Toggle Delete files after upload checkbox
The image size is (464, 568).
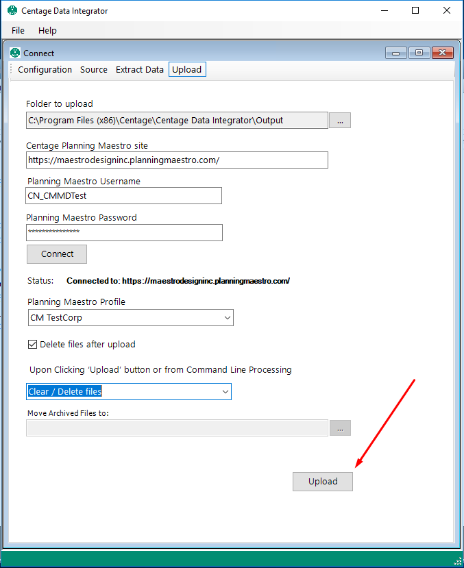tap(32, 344)
